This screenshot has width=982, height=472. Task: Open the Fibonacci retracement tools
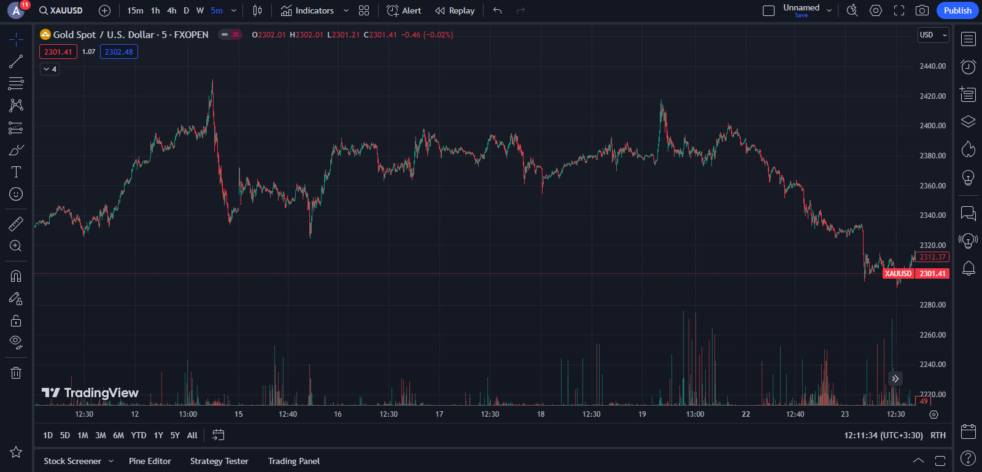coord(16,83)
